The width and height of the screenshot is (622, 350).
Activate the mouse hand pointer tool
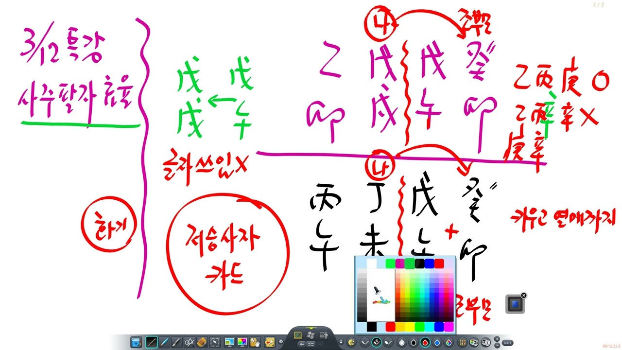click(x=255, y=342)
